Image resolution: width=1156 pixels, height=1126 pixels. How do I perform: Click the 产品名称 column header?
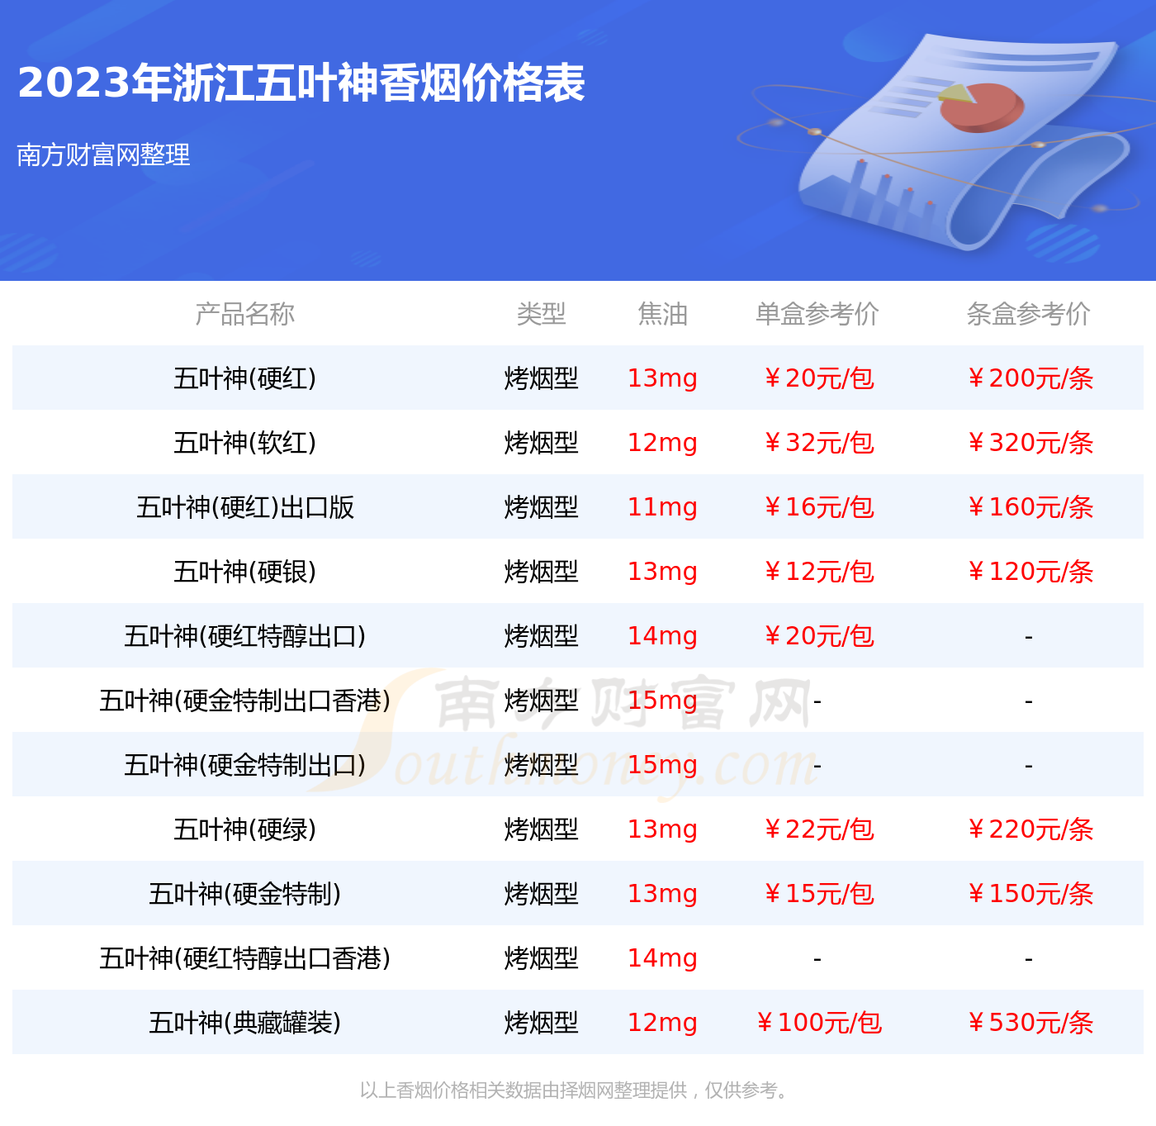(244, 314)
